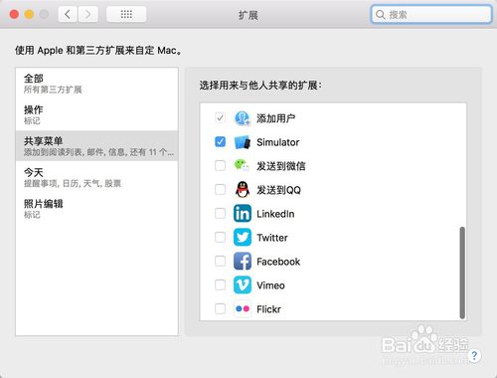Select the 今天 category in sidebar
The image size is (497, 378).
pos(96,177)
